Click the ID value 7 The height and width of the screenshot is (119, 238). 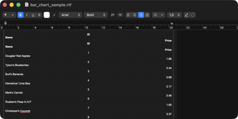[x=88, y=108]
